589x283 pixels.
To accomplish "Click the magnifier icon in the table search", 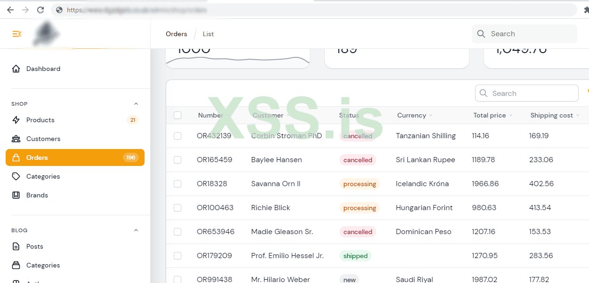I will coord(483,93).
